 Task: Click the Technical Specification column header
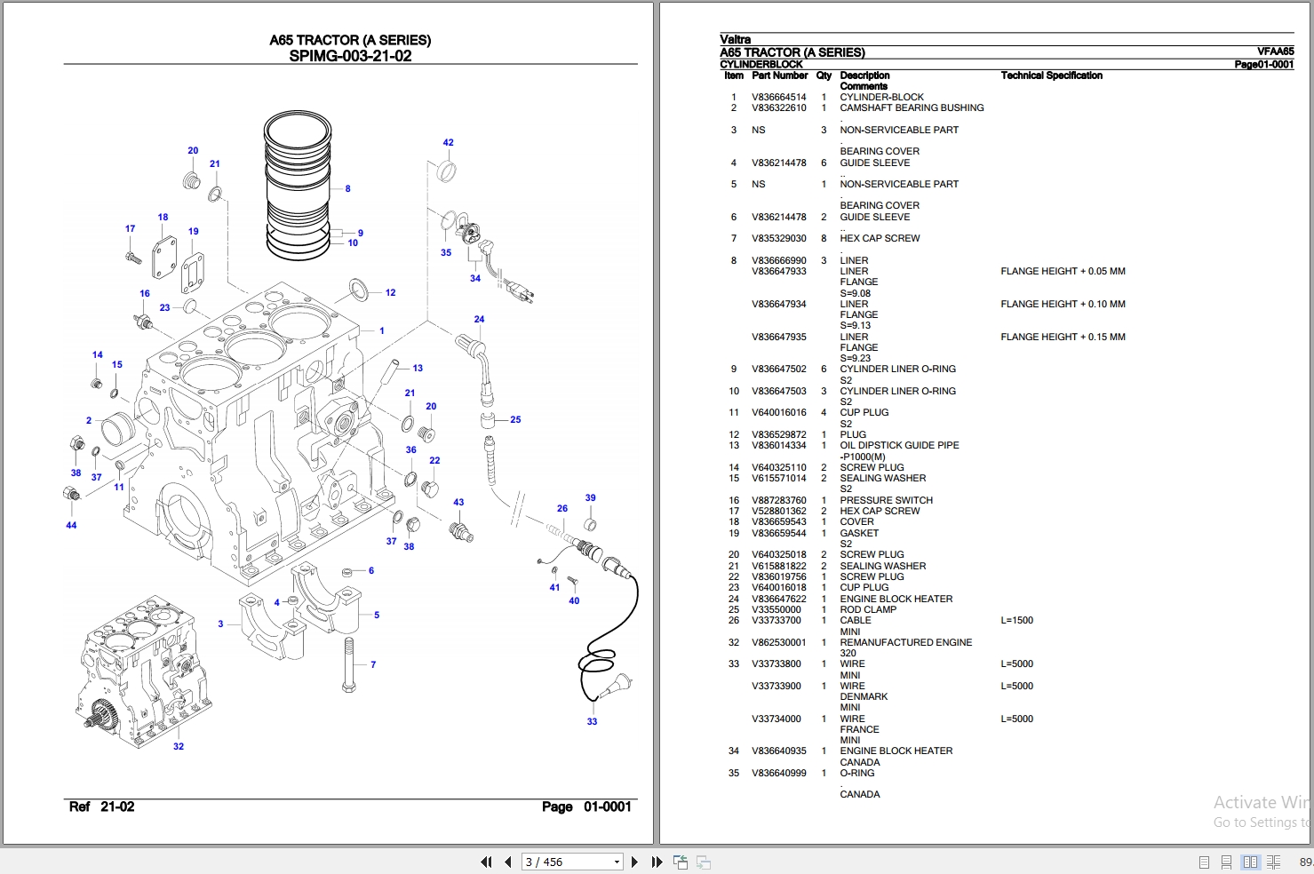[x=1051, y=75]
